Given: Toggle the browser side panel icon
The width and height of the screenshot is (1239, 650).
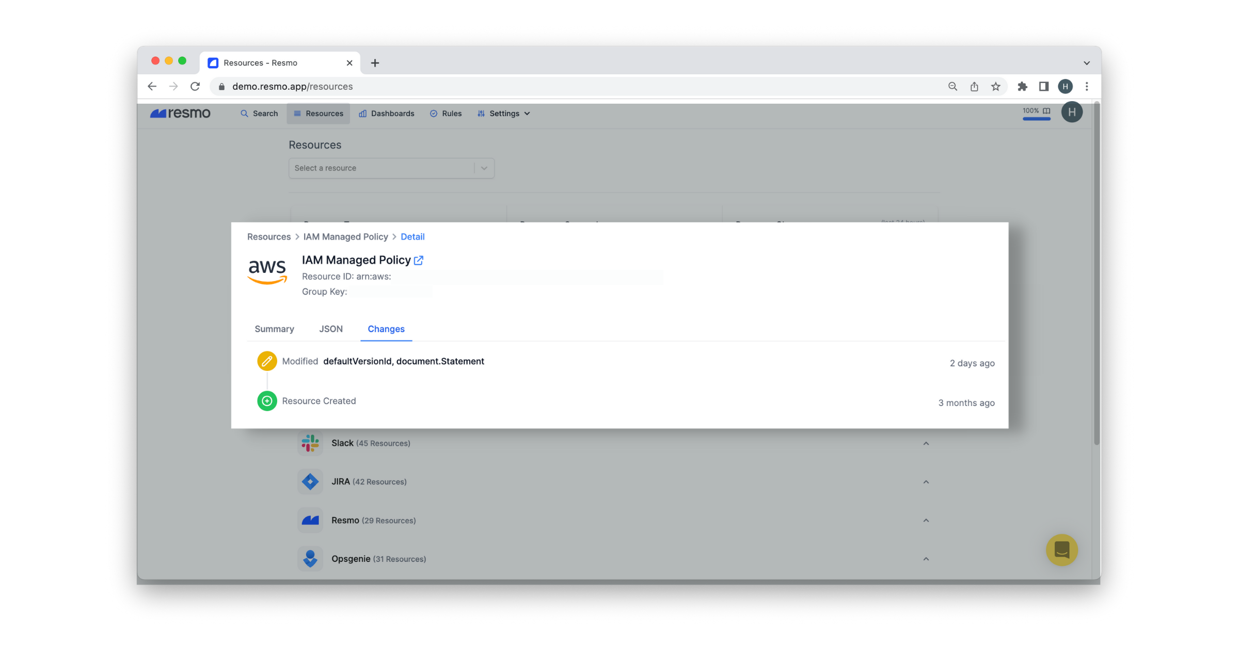Looking at the screenshot, I should [x=1044, y=87].
